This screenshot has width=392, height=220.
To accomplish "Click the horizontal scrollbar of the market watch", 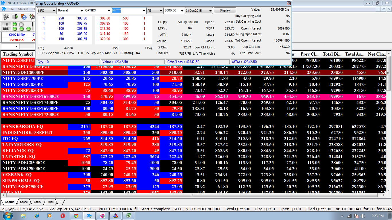I will [192, 195].
